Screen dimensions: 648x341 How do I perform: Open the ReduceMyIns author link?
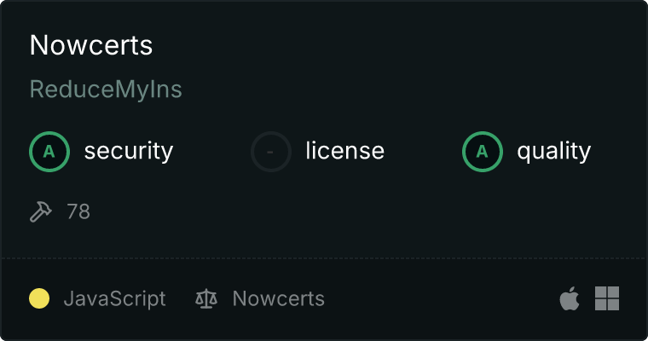[106, 90]
